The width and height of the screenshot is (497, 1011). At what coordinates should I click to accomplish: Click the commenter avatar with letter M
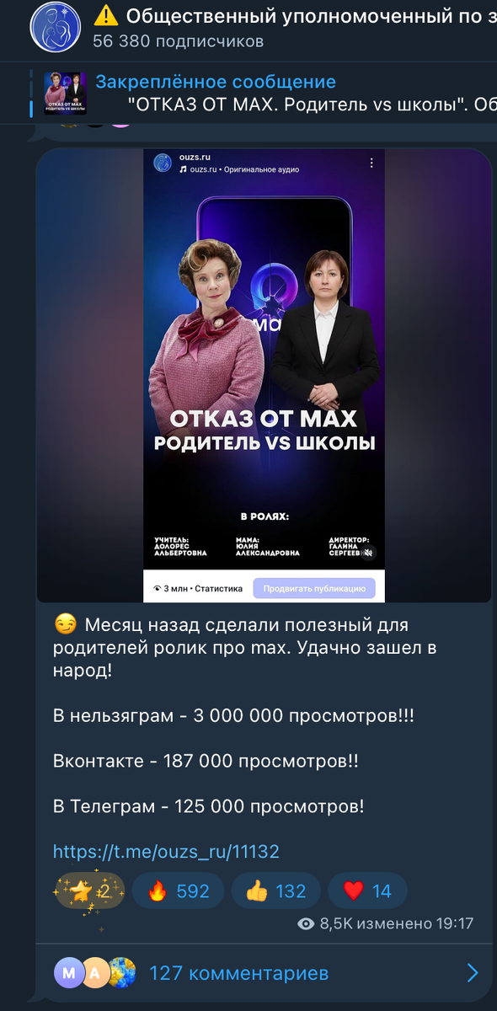pyautogui.click(x=69, y=973)
